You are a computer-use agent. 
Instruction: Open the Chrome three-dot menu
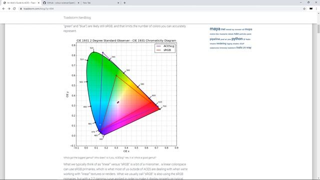[316, 9]
